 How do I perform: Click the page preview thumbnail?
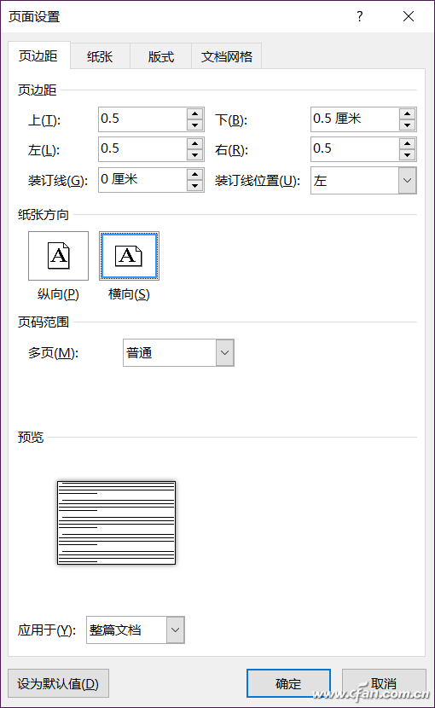pyautogui.click(x=117, y=522)
